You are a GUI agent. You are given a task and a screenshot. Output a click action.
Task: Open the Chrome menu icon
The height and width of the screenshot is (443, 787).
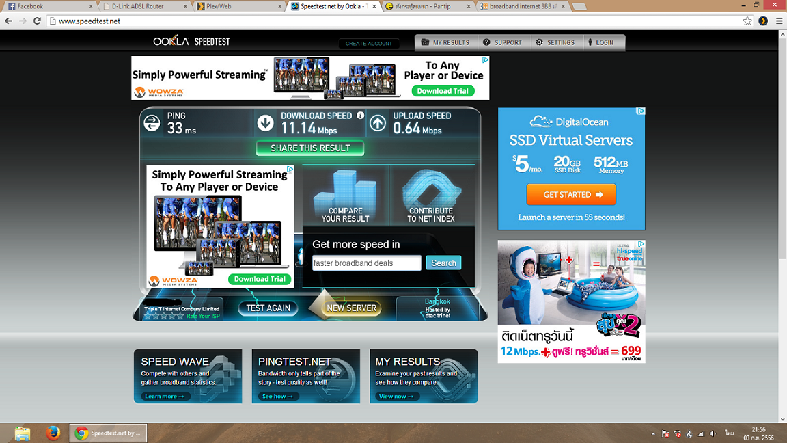(779, 21)
